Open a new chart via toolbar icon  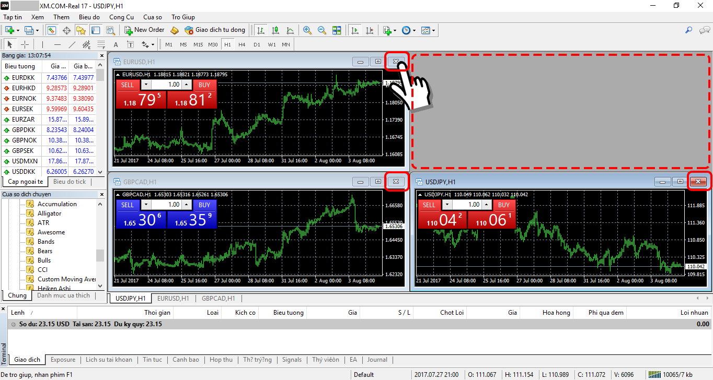(9, 30)
